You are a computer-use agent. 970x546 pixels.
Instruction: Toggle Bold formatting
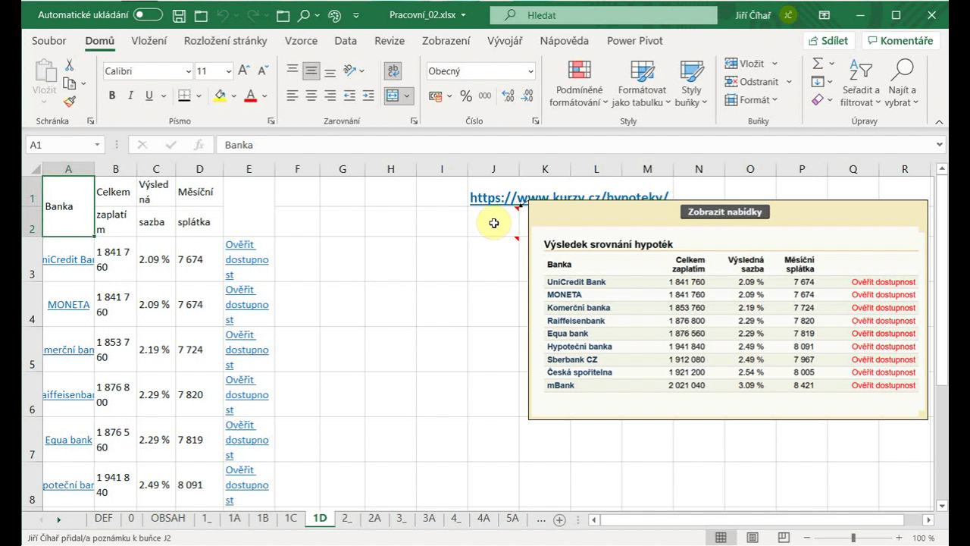click(x=112, y=96)
